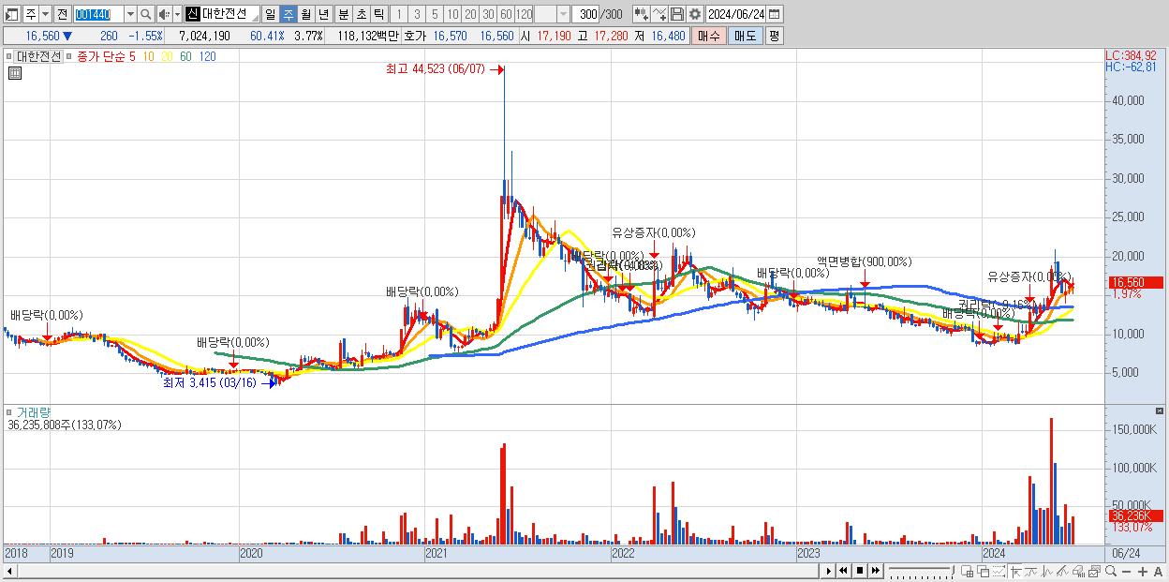This screenshot has width=1169, height=582.
Task: Click the window-with-grid icon in bottom bar
Action: (x=967, y=571)
